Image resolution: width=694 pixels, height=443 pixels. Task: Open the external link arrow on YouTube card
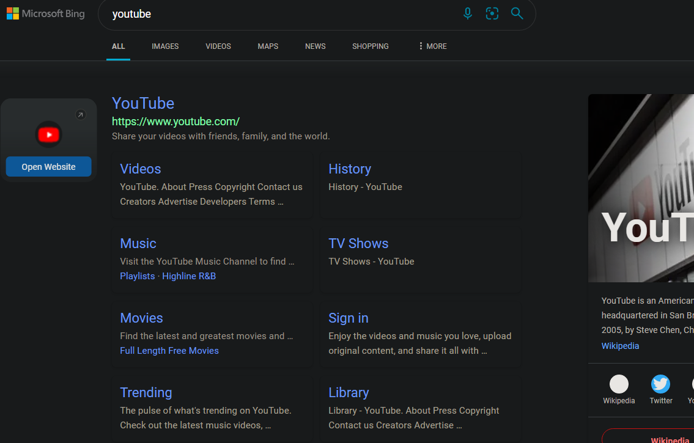(80, 115)
